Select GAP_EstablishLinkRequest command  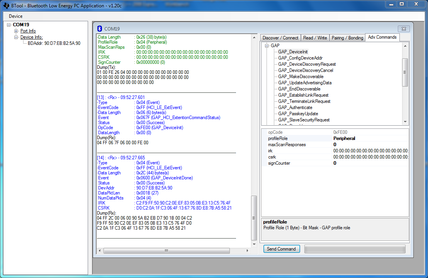(303, 95)
